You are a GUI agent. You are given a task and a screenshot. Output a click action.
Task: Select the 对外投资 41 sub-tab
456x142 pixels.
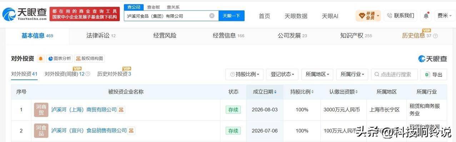point(24,74)
